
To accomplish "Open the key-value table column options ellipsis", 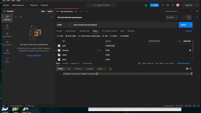I will (x=179, y=41).
